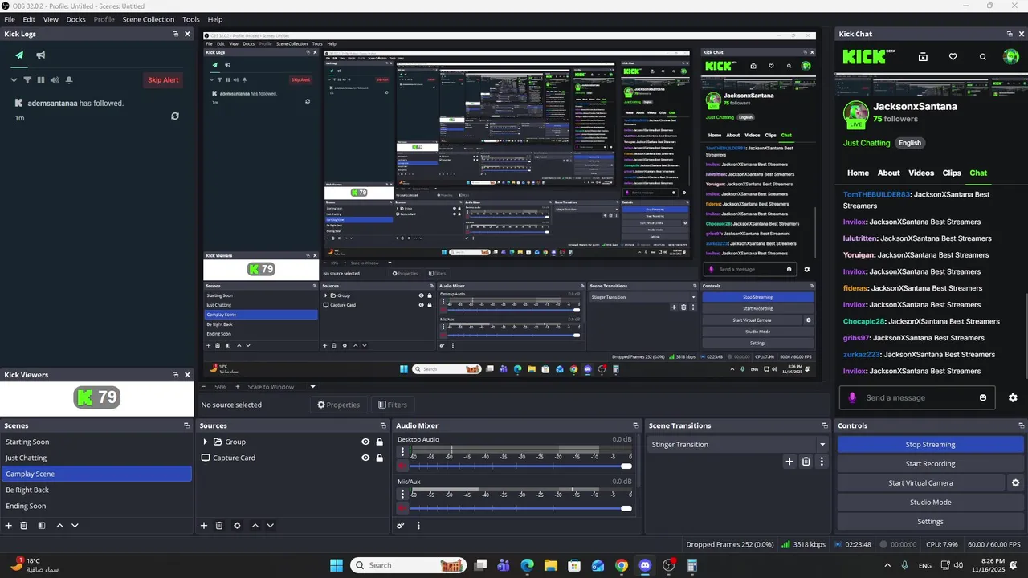Toggle lock on Group source
The height and width of the screenshot is (578, 1028).
pyautogui.click(x=379, y=442)
